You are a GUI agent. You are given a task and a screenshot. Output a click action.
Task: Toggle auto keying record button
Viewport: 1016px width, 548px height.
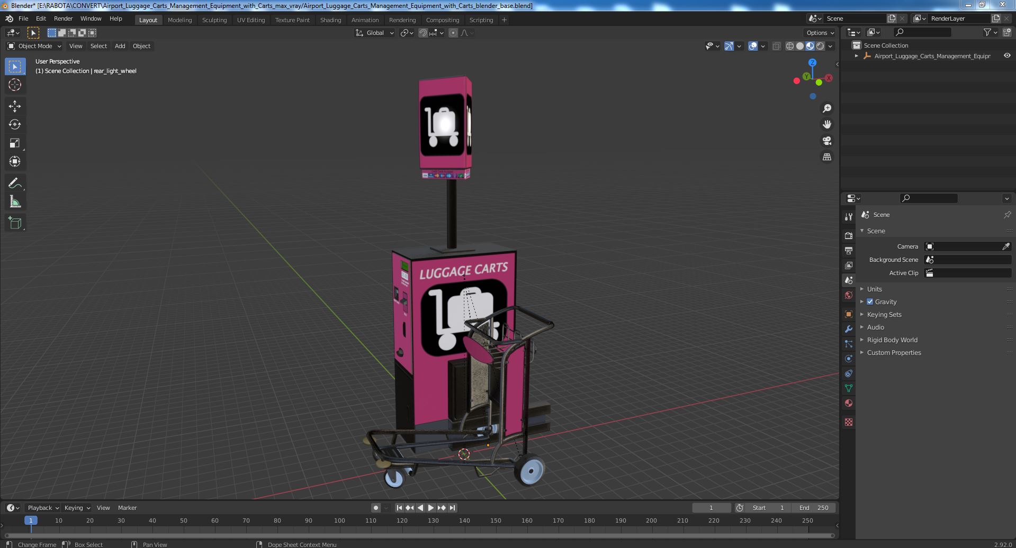point(376,508)
